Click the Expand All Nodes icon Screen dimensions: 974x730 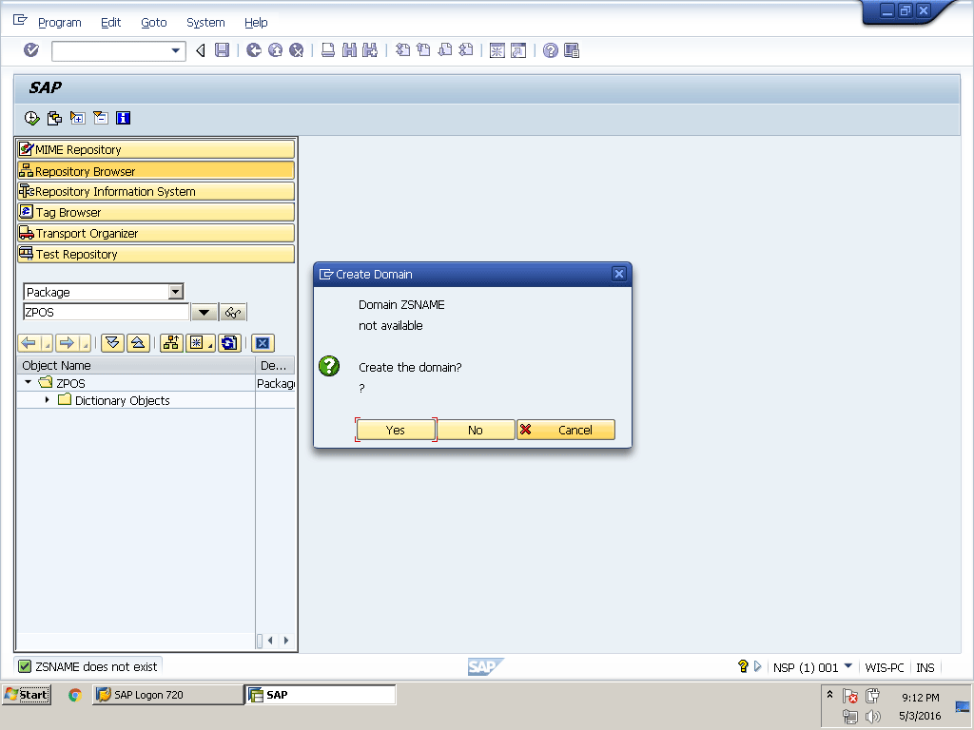(112, 343)
